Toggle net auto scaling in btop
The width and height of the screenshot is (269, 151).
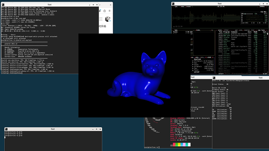[197, 57]
